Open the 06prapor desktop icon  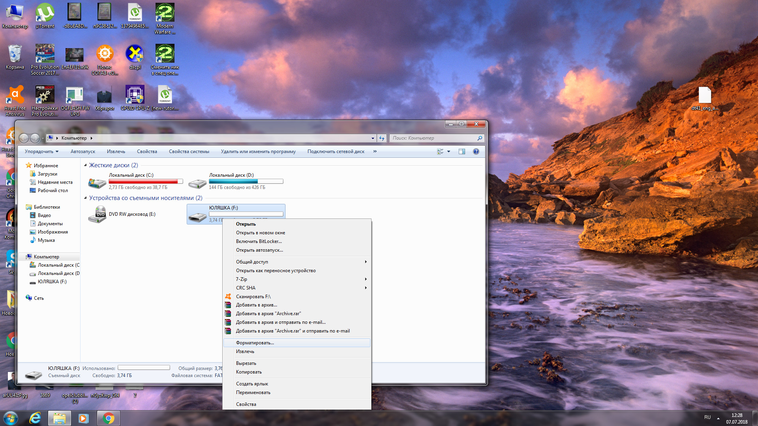tap(105, 98)
